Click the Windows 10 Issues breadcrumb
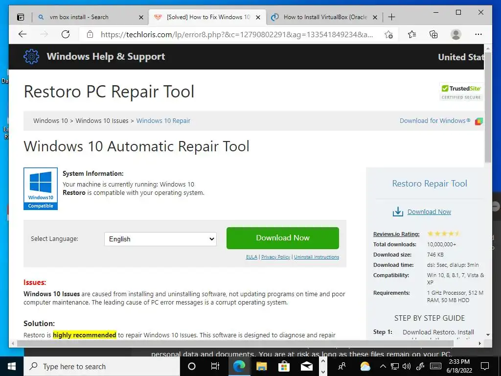The image size is (501, 376). 102,121
